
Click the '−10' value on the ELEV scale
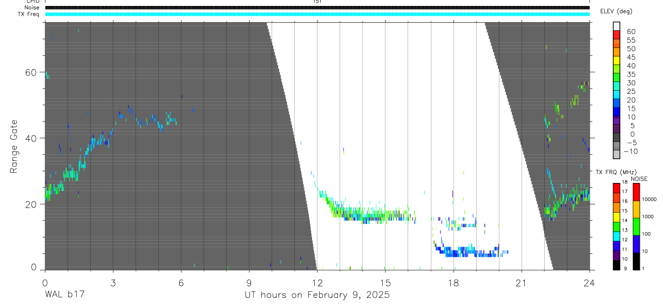click(631, 151)
